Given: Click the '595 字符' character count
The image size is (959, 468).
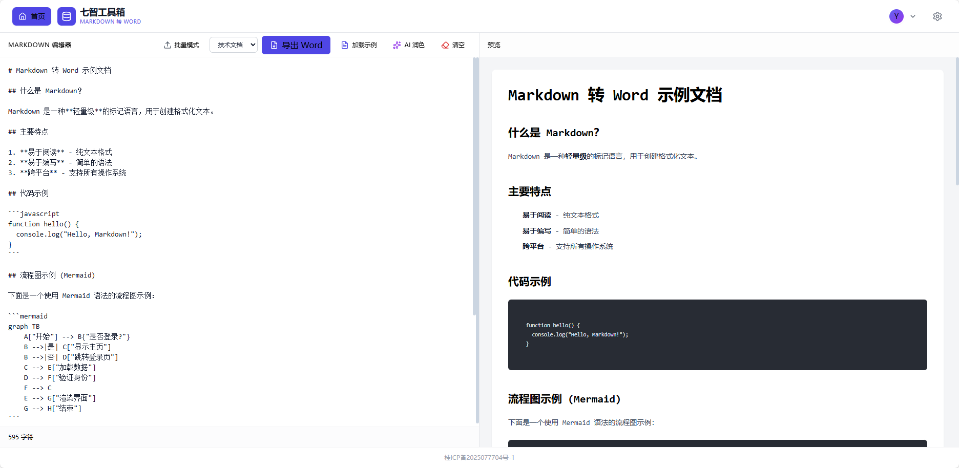Looking at the screenshot, I should 20,437.
